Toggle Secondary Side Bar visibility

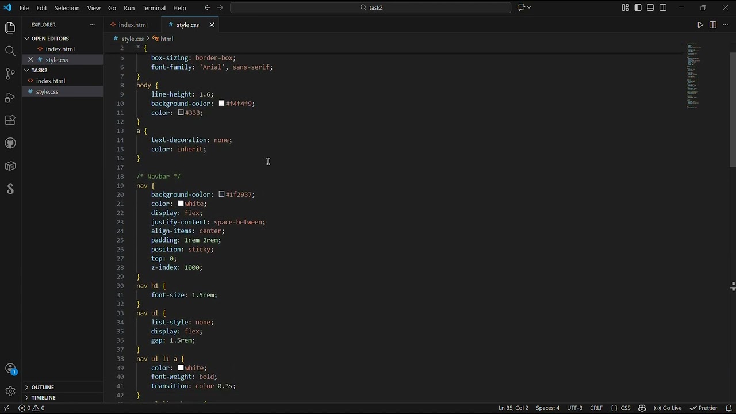663,7
